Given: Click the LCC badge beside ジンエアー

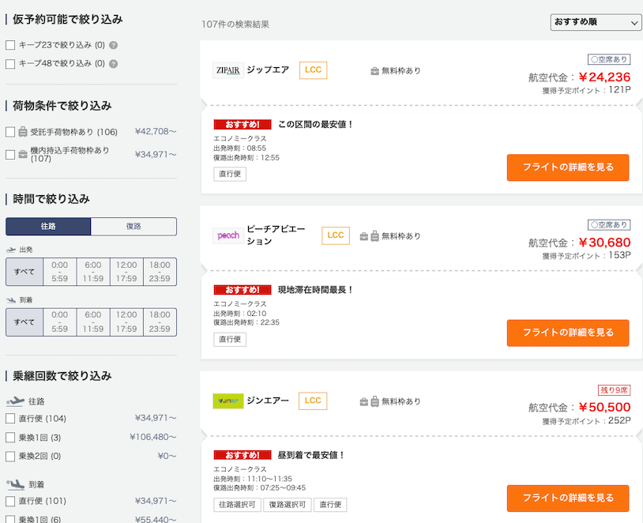Looking at the screenshot, I should (x=313, y=401).
